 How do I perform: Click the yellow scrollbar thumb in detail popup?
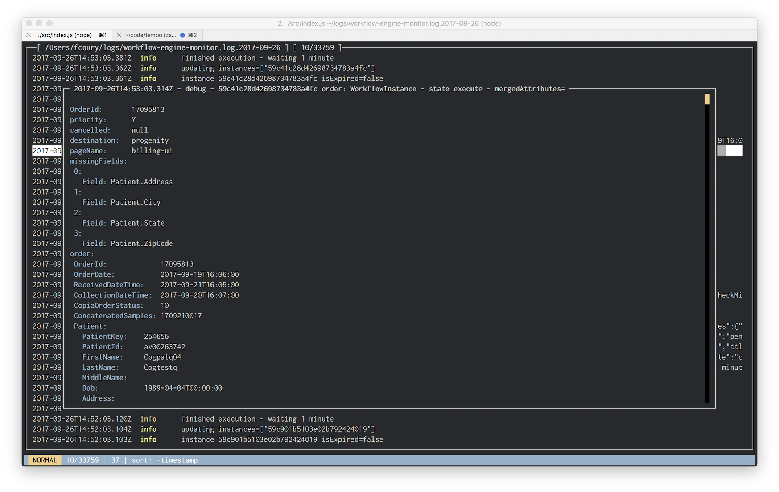point(707,99)
